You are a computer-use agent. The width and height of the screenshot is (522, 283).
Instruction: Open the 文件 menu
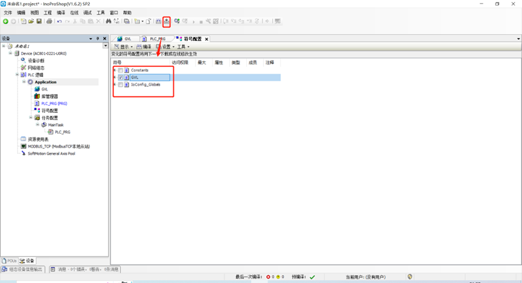8,13
